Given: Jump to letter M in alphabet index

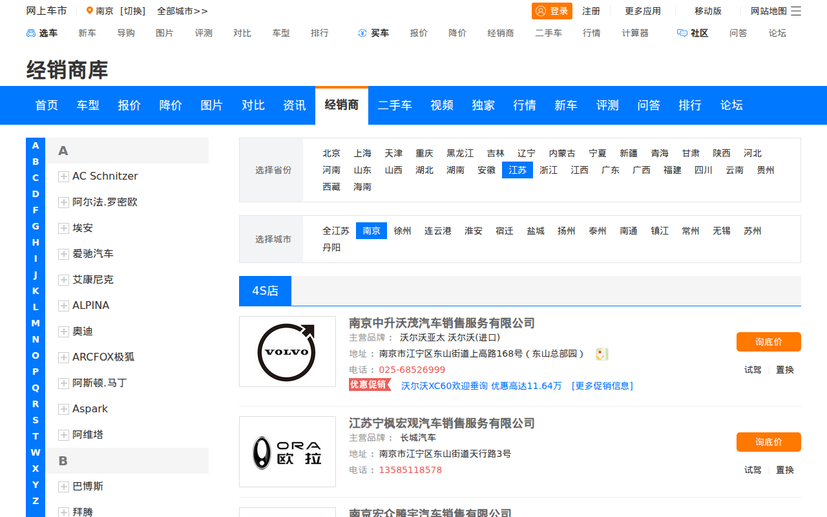Looking at the screenshot, I should 36,323.
